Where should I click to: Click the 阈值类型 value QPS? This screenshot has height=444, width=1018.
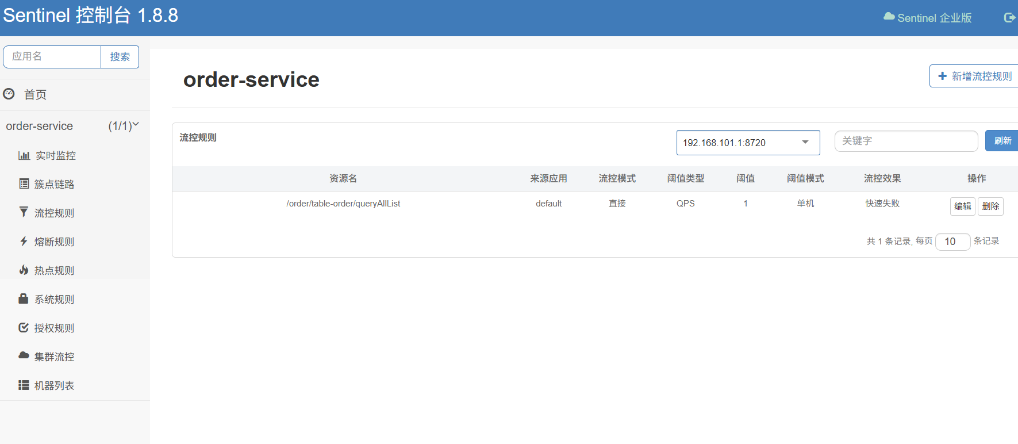coord(685,204)
